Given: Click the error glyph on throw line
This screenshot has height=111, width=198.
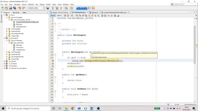Looking at the screenshot, I should click(x=53, y=60).
